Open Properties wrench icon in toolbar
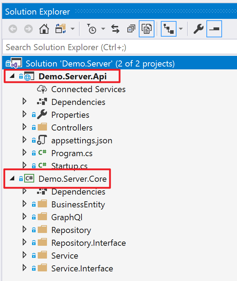 pos(198,29)
